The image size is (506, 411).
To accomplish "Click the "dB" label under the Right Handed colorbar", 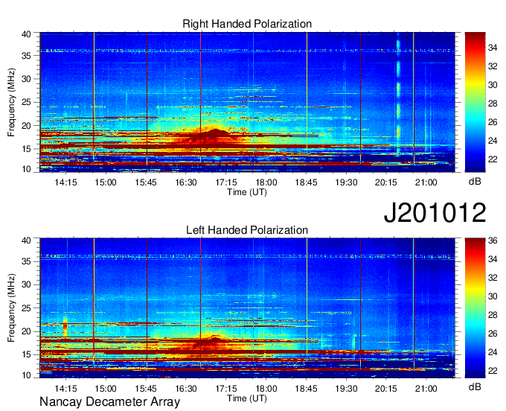I will coord(475,182).
